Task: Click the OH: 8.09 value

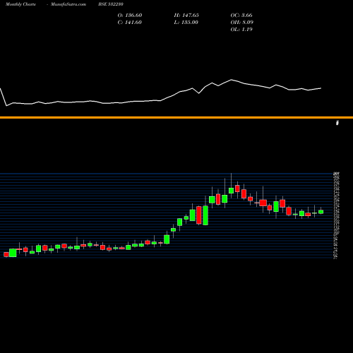Action: pos(242,23)
